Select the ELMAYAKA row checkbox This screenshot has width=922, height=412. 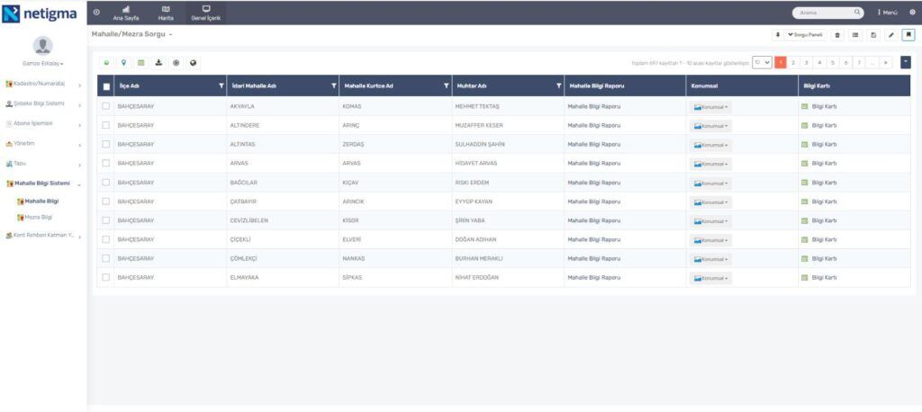(x=106, y=277)
